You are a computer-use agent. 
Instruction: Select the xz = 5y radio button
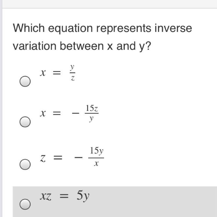(25, 204)
